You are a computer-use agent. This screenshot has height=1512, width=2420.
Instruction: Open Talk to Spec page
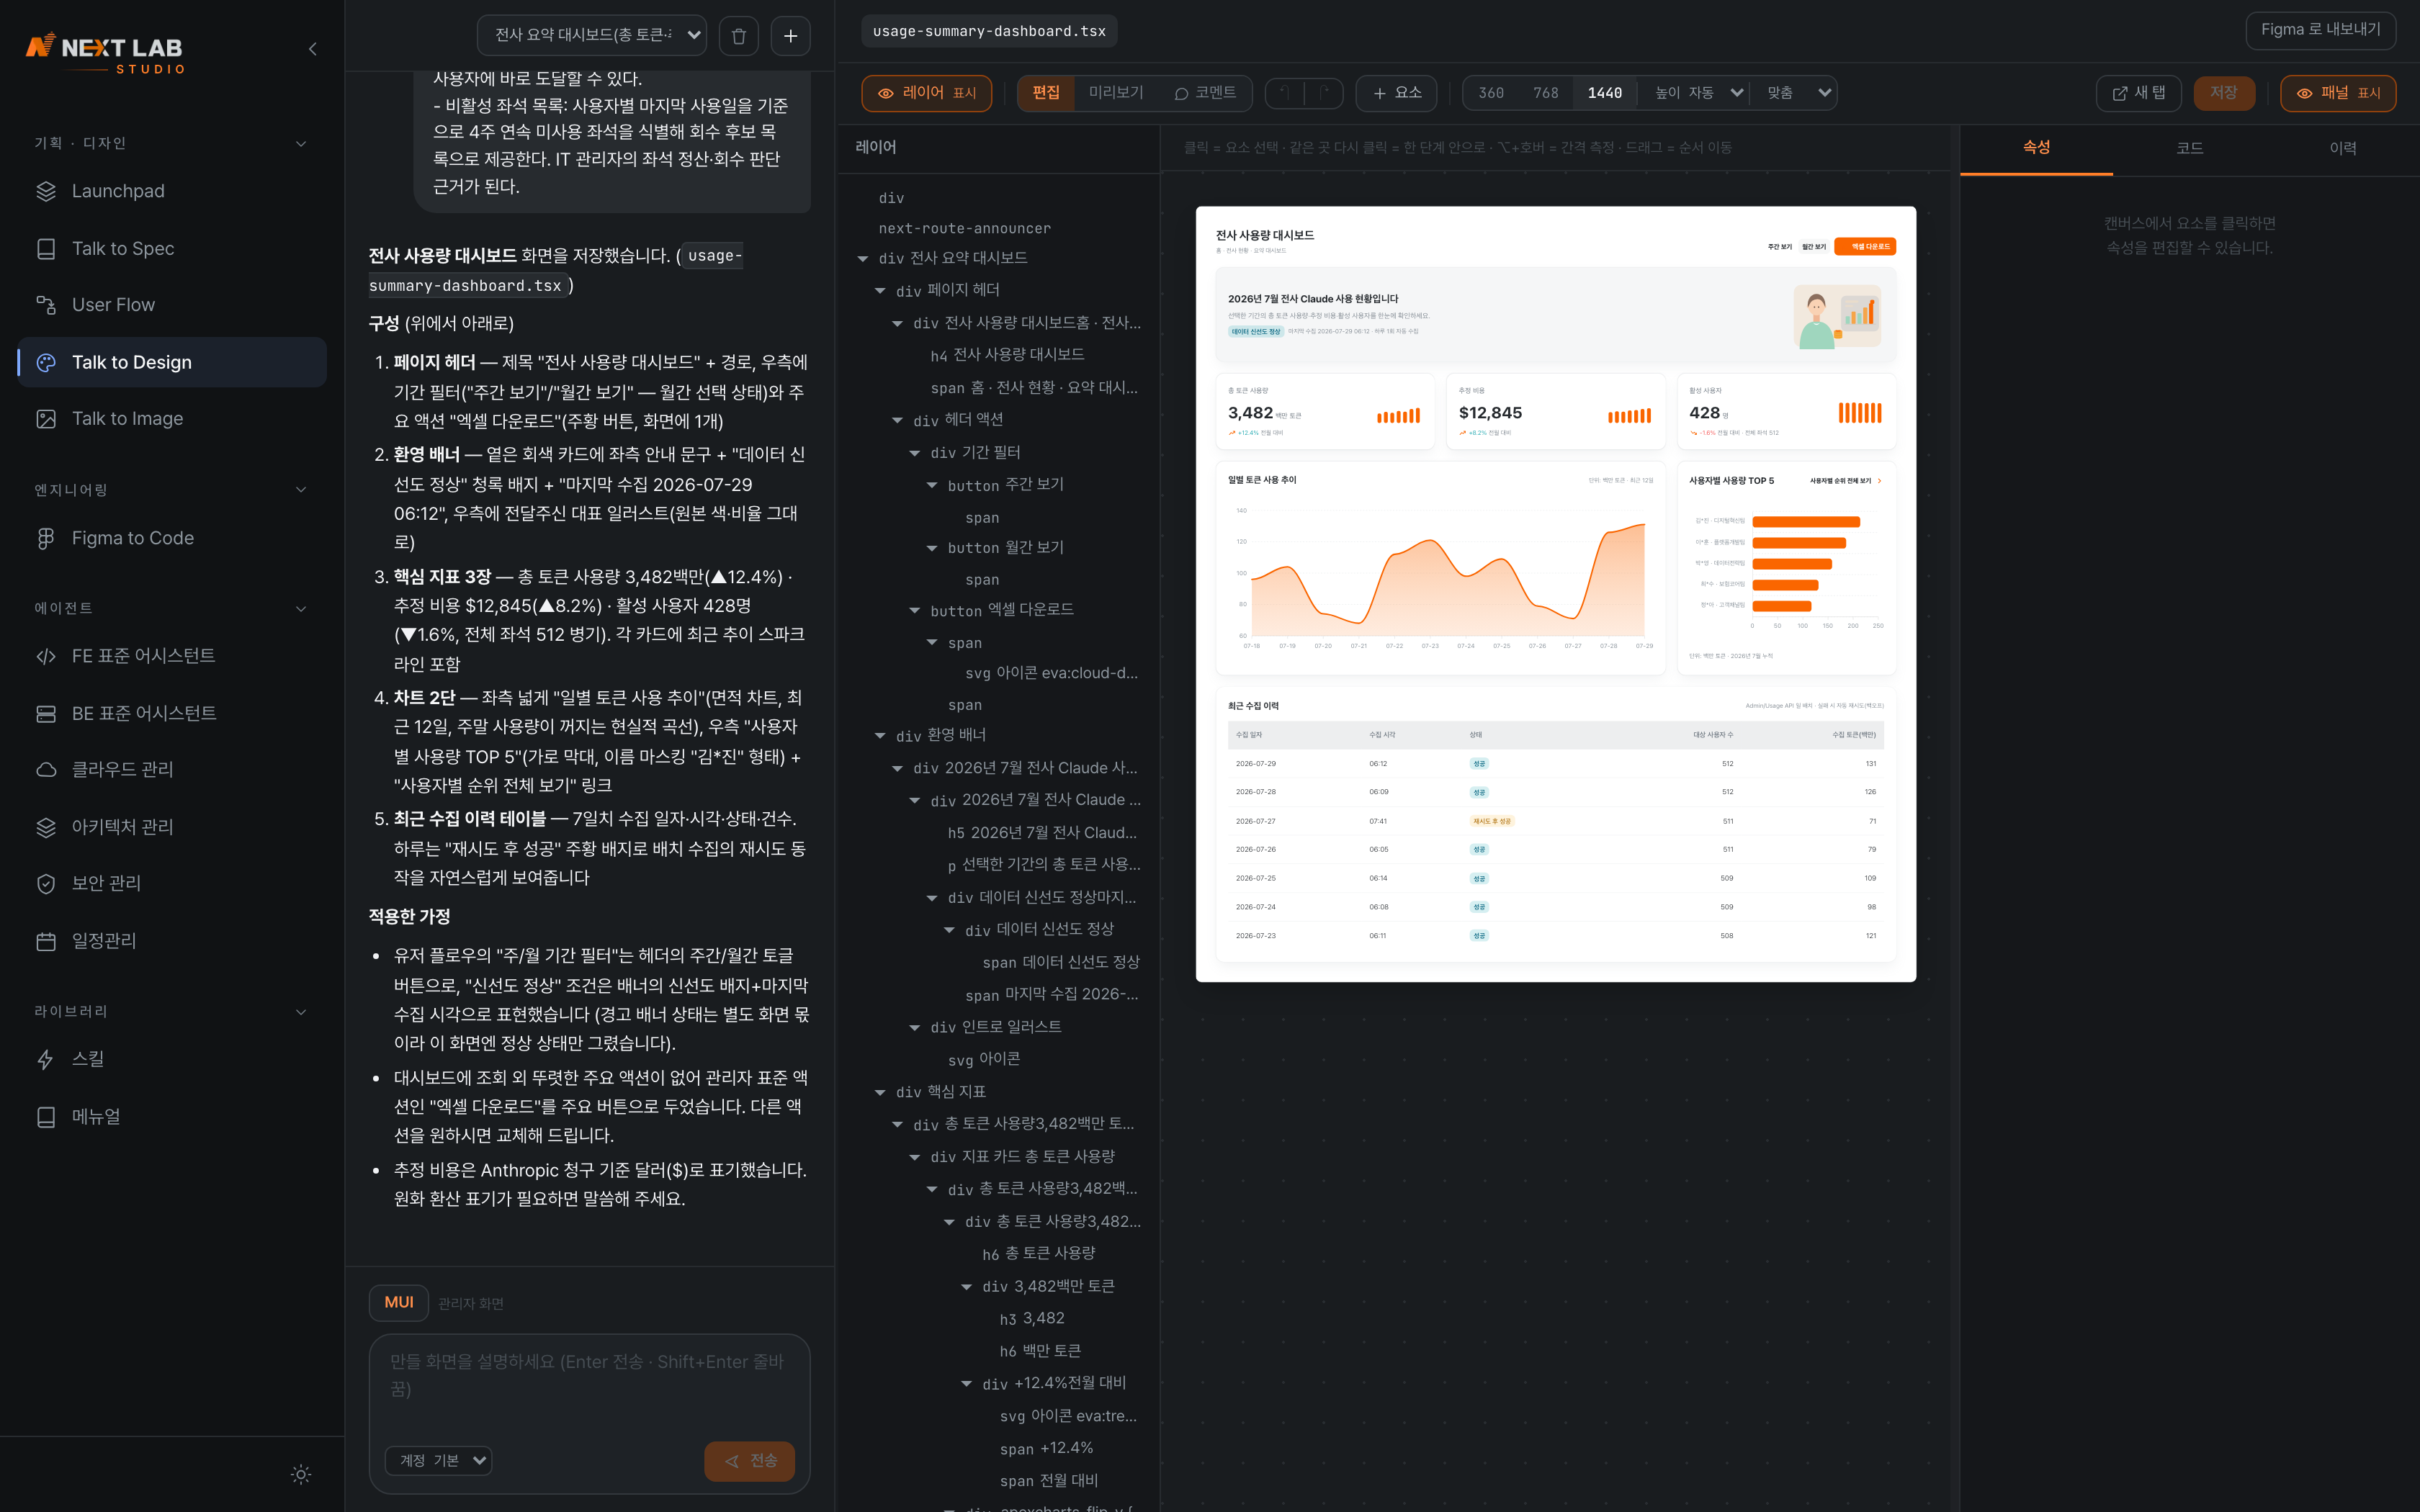(172, 248)
